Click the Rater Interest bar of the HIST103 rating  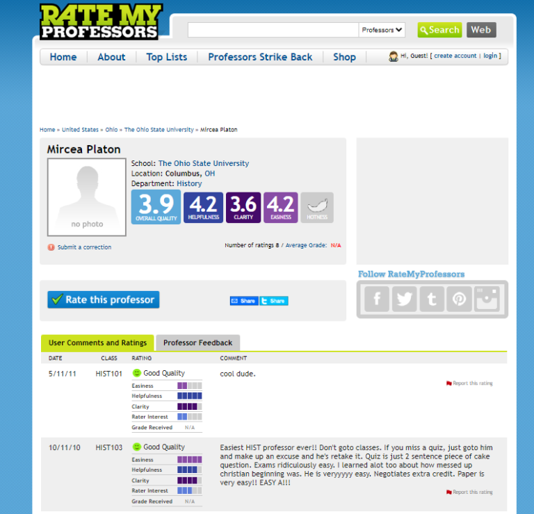189,491
